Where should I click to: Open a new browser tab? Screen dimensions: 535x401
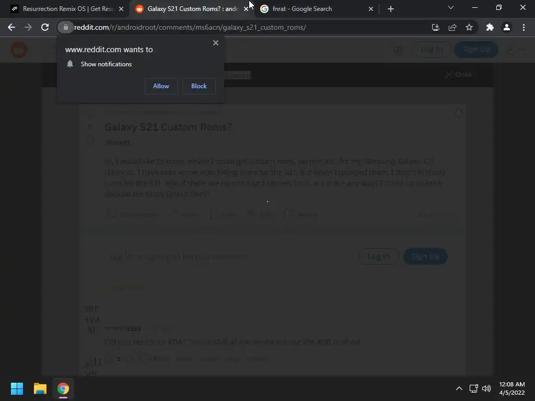(x=391, y=9)
